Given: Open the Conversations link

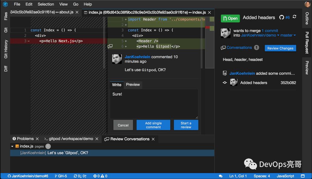Looking at the screenshot, I should 239,47.
